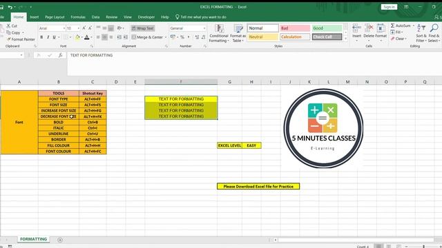This screenshot has height=248, width=442.
Task: Expand the cell styles gallery
Action: [x=346, y=39]
